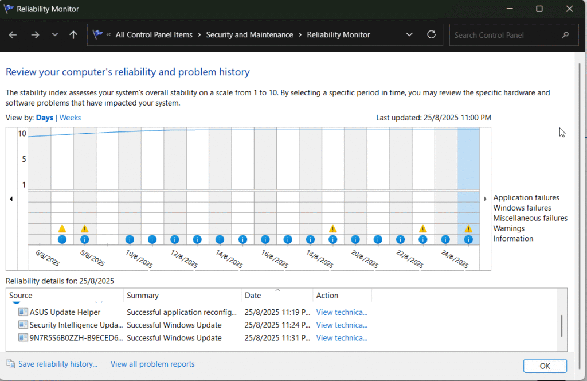Select the warning icon on the highlighted day

point(468,229)
